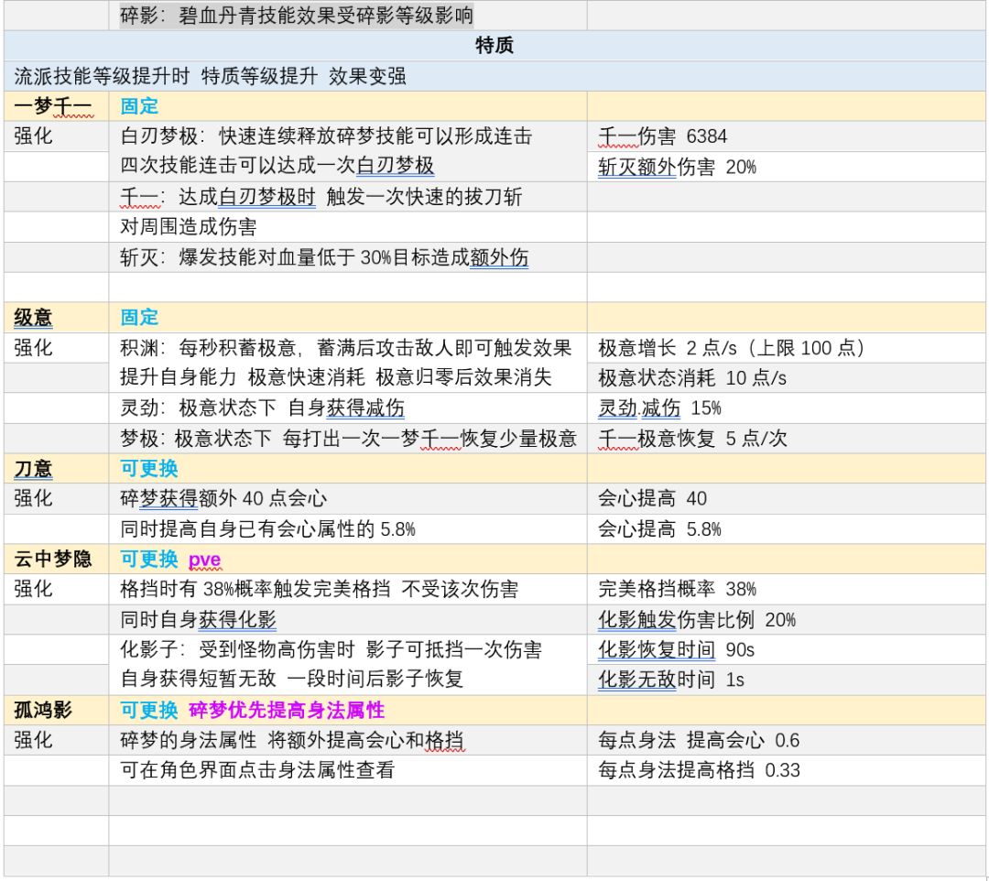The width and height of the screenshot is (989, 881).
Task: Click the '格挡时有 38%概率触发完美格挡' cell
Action: tap(348, 589)
